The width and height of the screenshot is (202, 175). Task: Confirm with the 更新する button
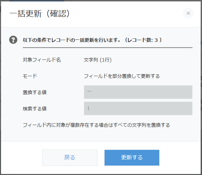tap(132, 158)
